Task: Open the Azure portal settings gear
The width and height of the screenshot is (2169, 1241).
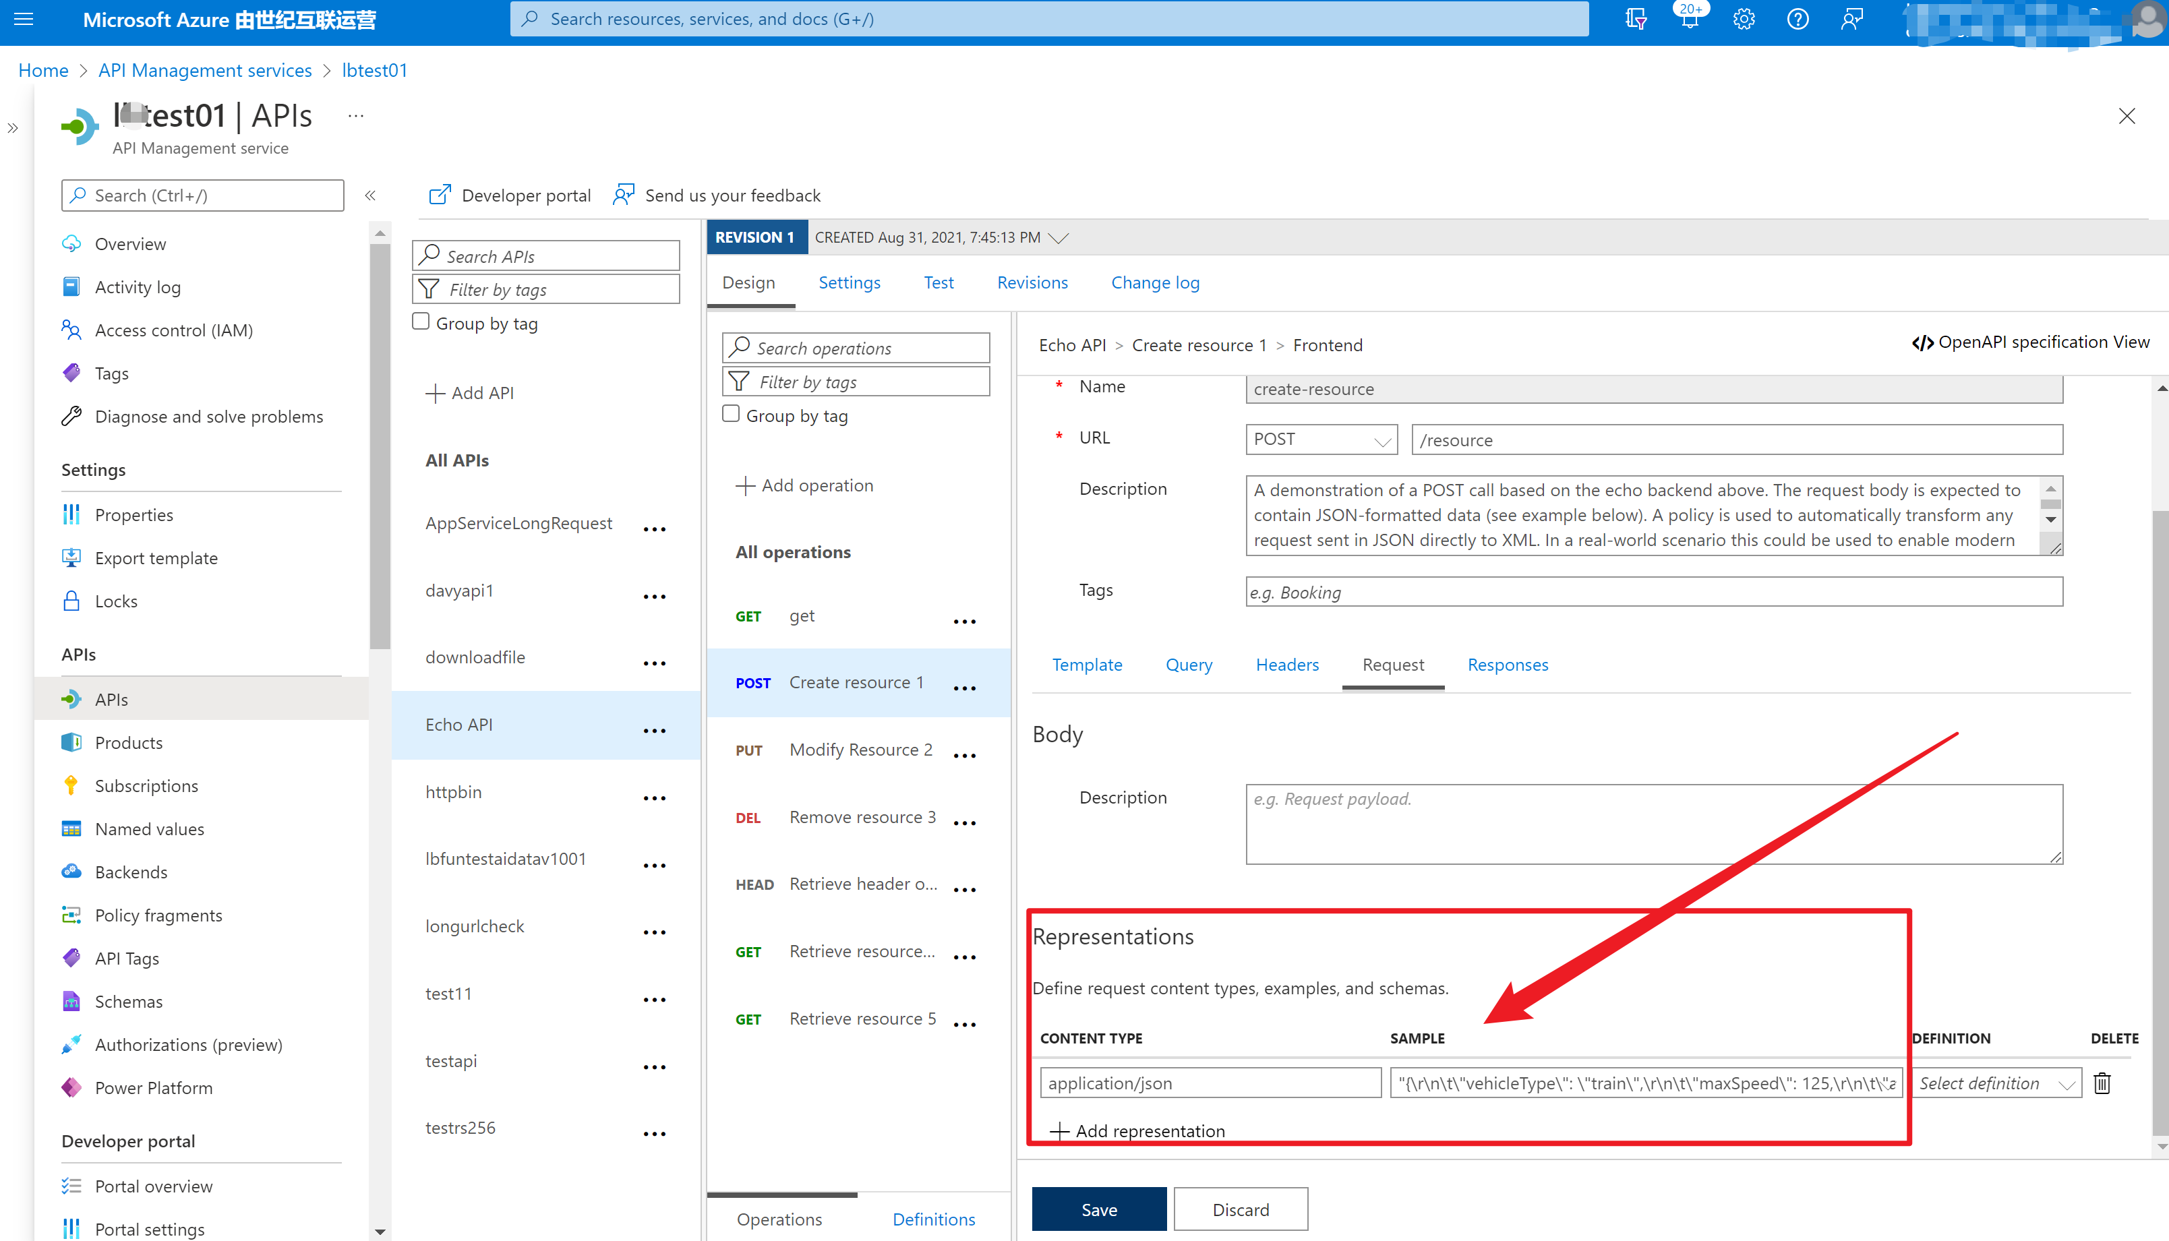Action: pos(1743,19)
